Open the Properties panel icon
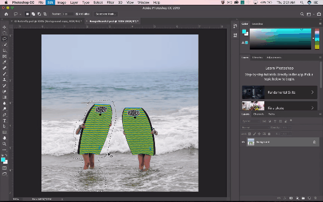Screen dimensions: 323x202 tap(235, 35)
